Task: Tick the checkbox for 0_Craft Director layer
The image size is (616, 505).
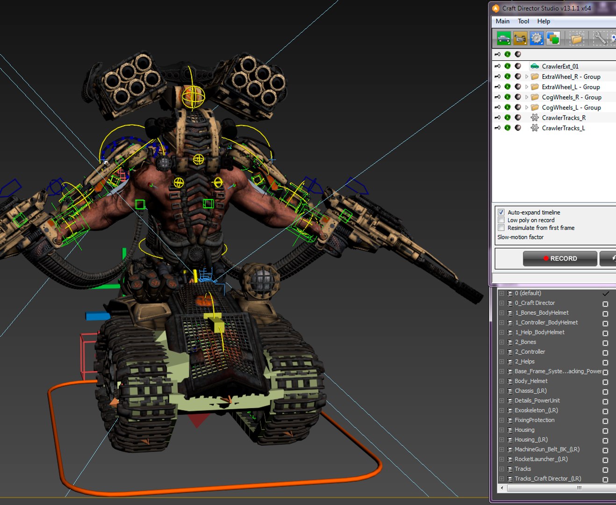Action: coord(605,304)
